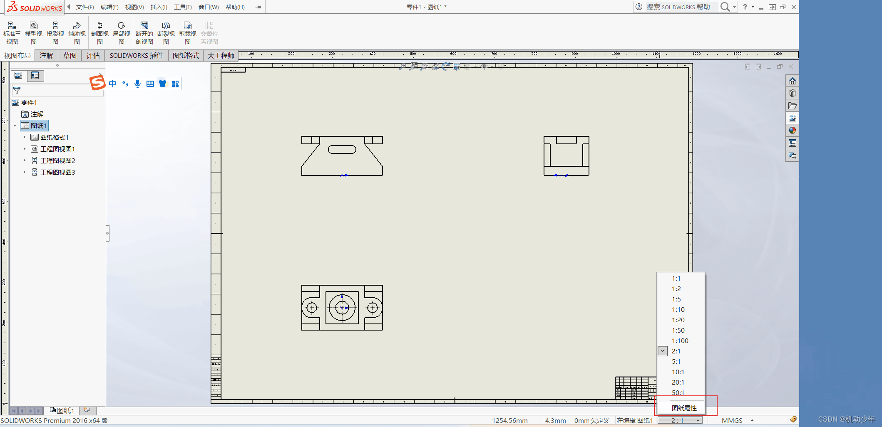The height and width of the screenshot is (427, 882).
Task: Select the Crop View (剪裁视图) tool
Action: point(188,33)
